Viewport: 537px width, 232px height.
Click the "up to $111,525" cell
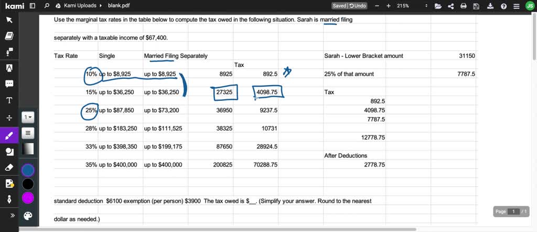click(163, 129)
